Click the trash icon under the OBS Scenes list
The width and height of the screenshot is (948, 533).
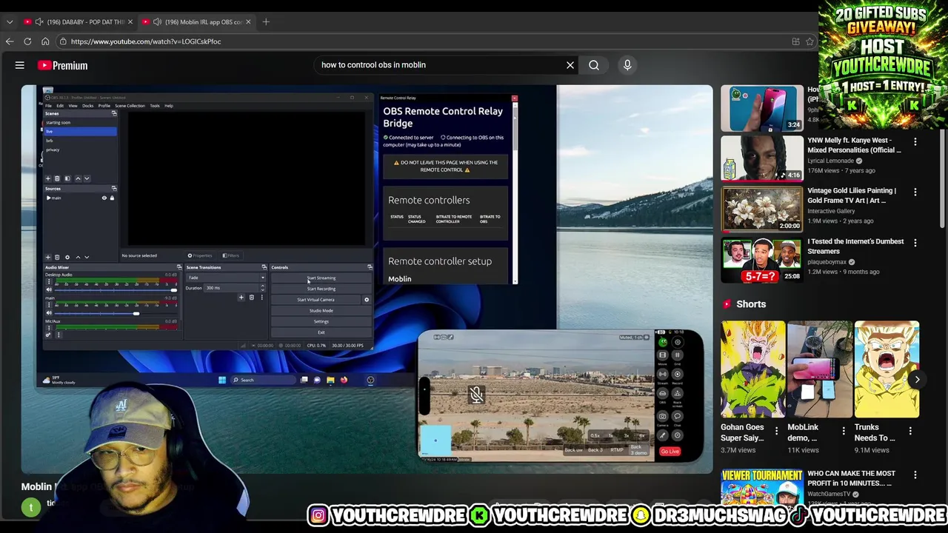tap(57, 178)
